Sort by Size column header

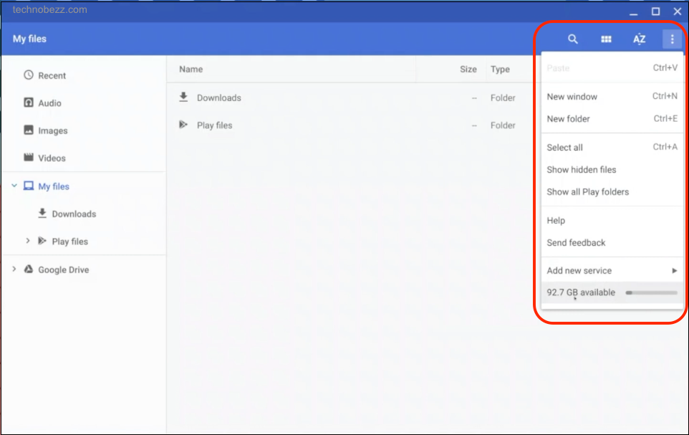[x=468, y=69]
